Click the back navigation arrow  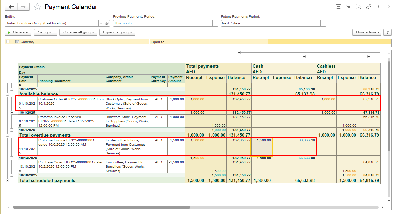[11, 7]
